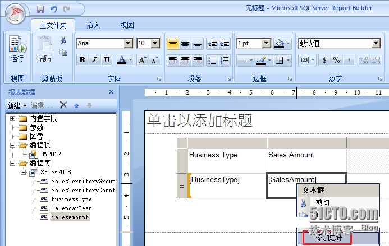The image size is (389, 246).
Task: Cut selection with scissors icon in ribbon
Action: click(63, 40)
